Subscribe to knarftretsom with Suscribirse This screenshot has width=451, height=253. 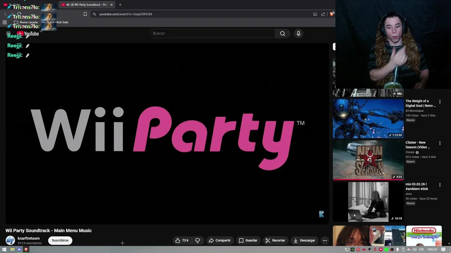pyautogui.click(x=60, y=240)
